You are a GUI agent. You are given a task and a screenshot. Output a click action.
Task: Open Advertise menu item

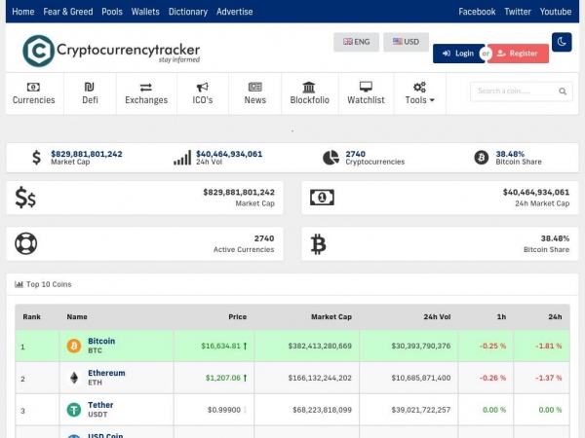tap(235, 12)
